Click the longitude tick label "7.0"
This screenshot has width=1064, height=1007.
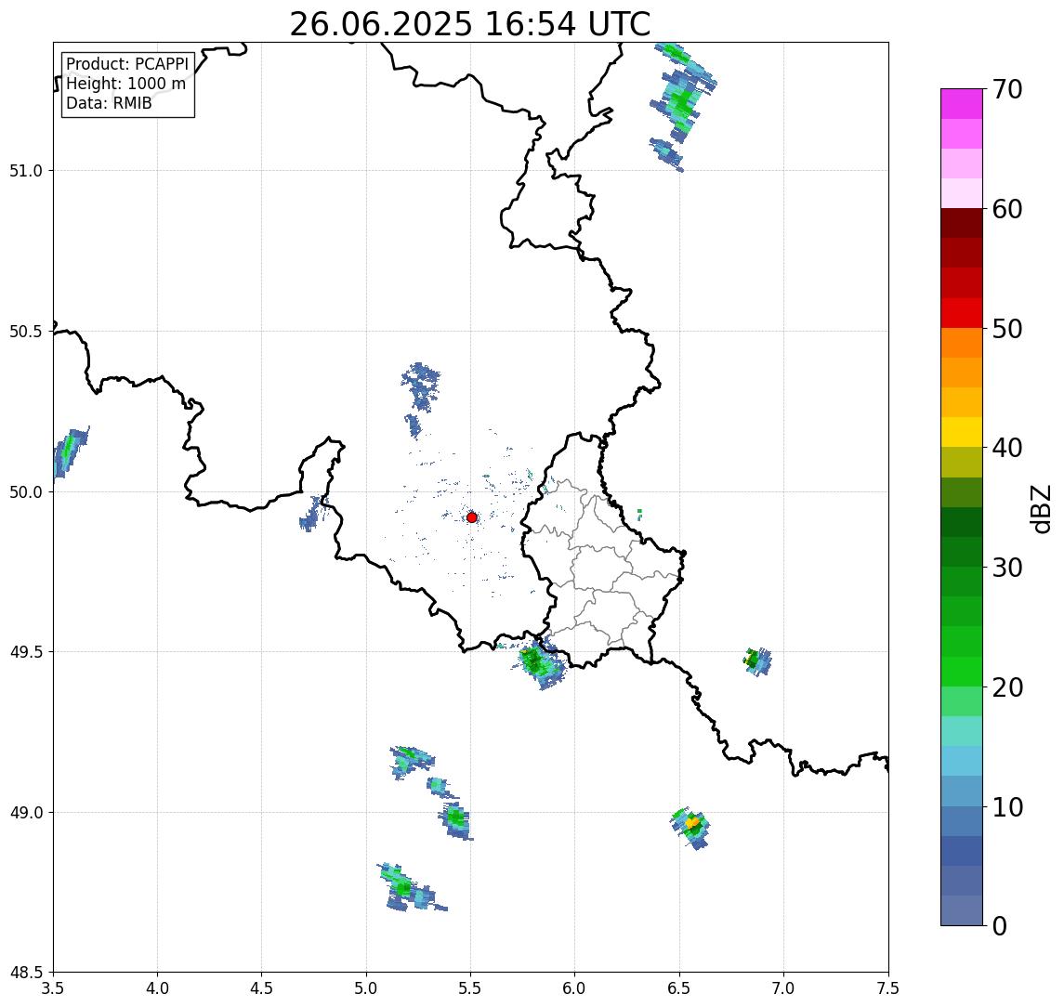(784, 988)
